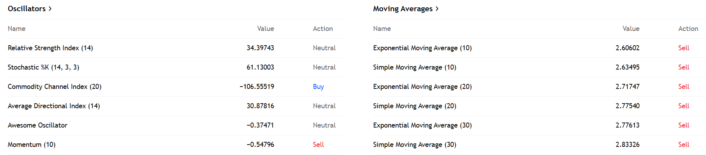Select Average Directional Index (14) row

[54, 106]
